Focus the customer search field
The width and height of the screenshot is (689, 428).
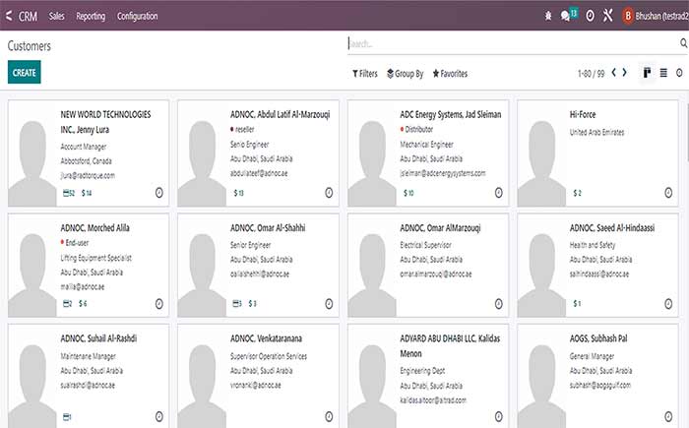coord(512,43)
